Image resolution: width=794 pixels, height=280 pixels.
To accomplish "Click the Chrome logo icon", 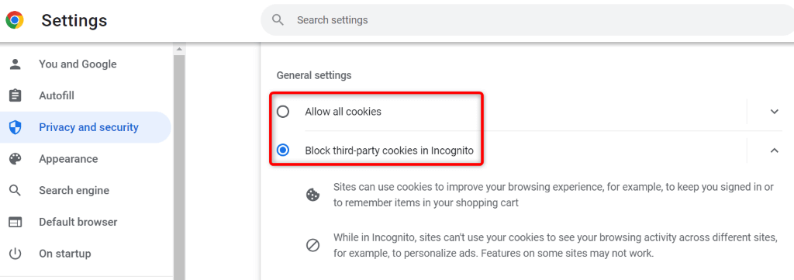I will coord(15,20).
